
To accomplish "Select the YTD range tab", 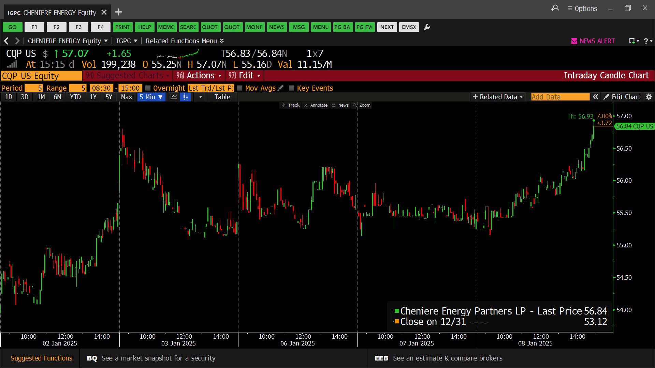I will coord(75,97).
